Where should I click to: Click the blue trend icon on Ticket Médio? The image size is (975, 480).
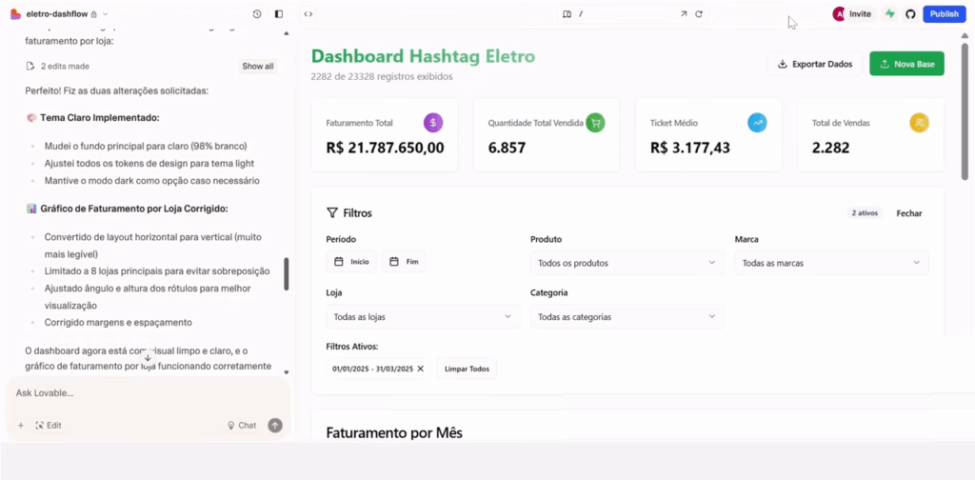click(x=757, y=123)
